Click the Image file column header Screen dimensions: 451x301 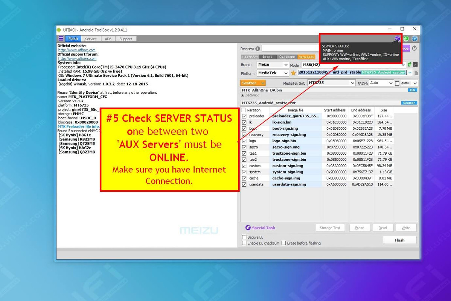click(x=296, y=110)
